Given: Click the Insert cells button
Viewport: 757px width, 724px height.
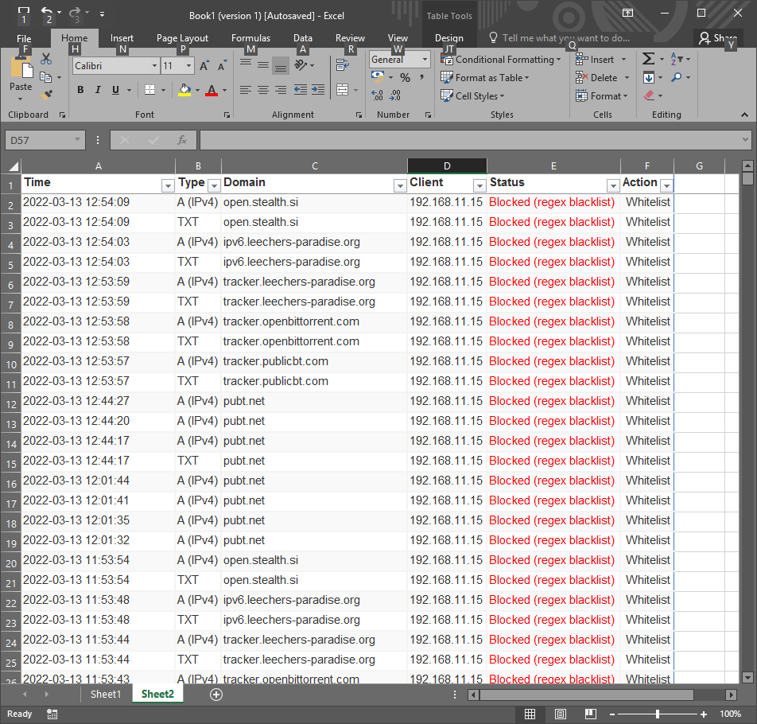Looking at the screenshot, I should point(601,60).
